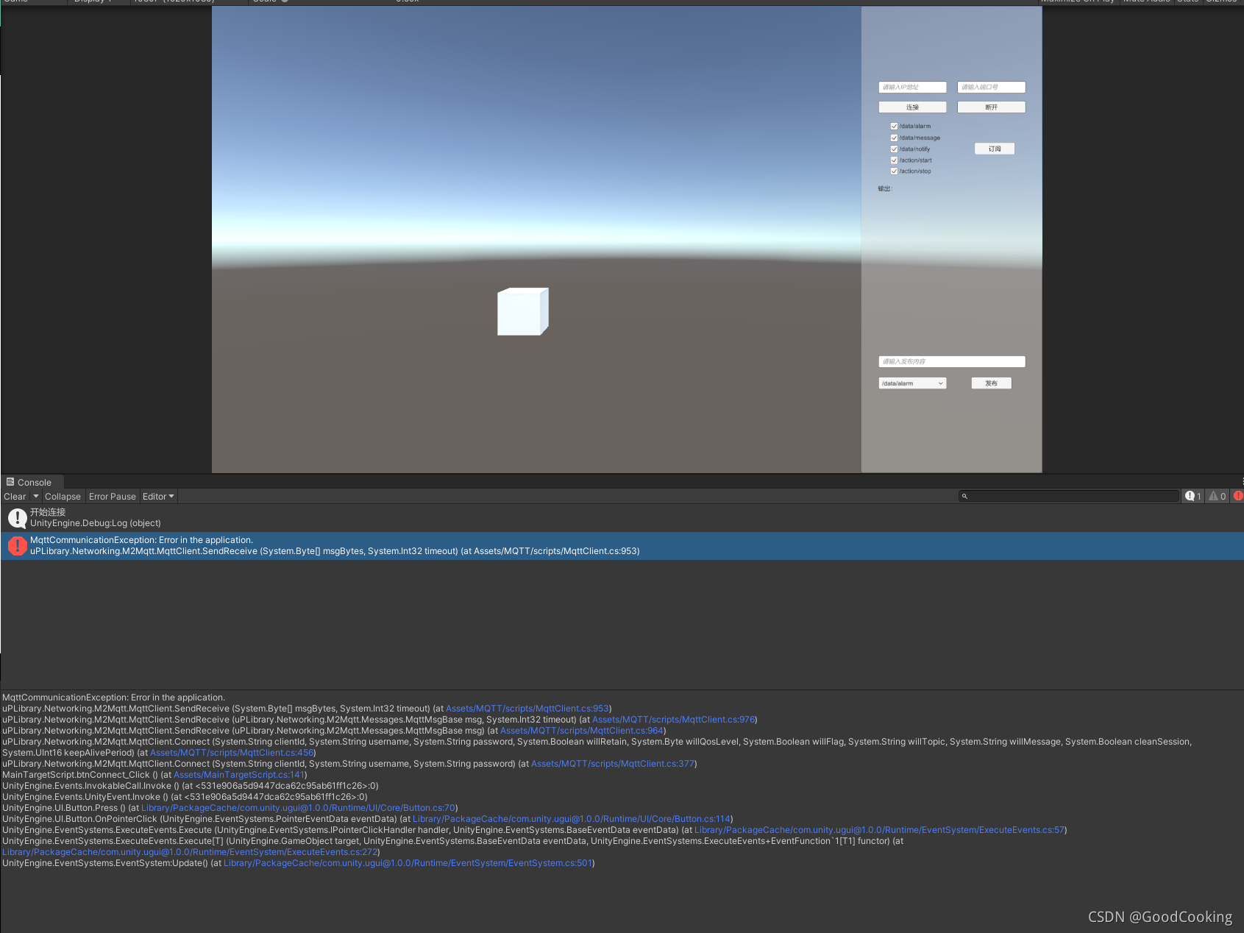Open the Clear options dropdown arrow

36,497
